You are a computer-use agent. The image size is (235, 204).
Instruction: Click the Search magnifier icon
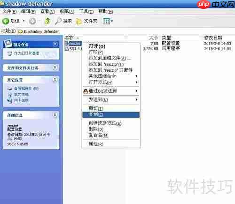[58, 21]
